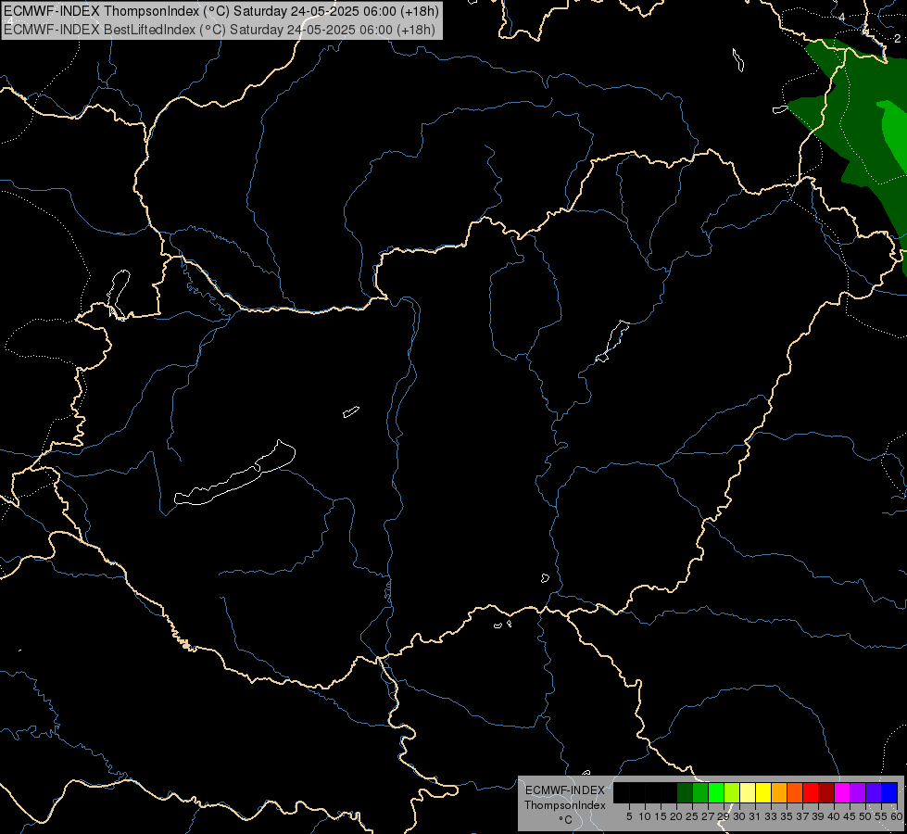This screenshot has width=907, height=834.
Task: Click the ThompsonIndex title line at top
Action: 221,11
